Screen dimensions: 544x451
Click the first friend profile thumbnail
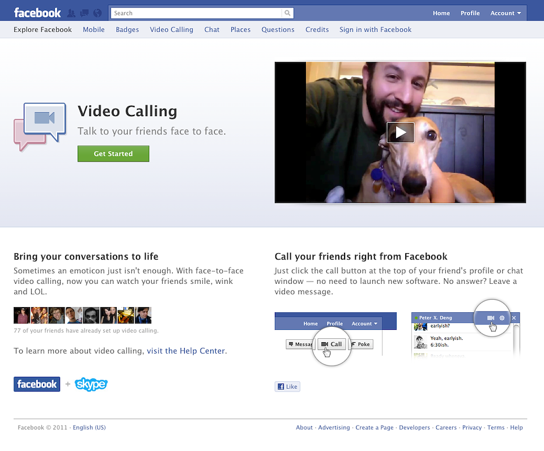coord(22,315)
